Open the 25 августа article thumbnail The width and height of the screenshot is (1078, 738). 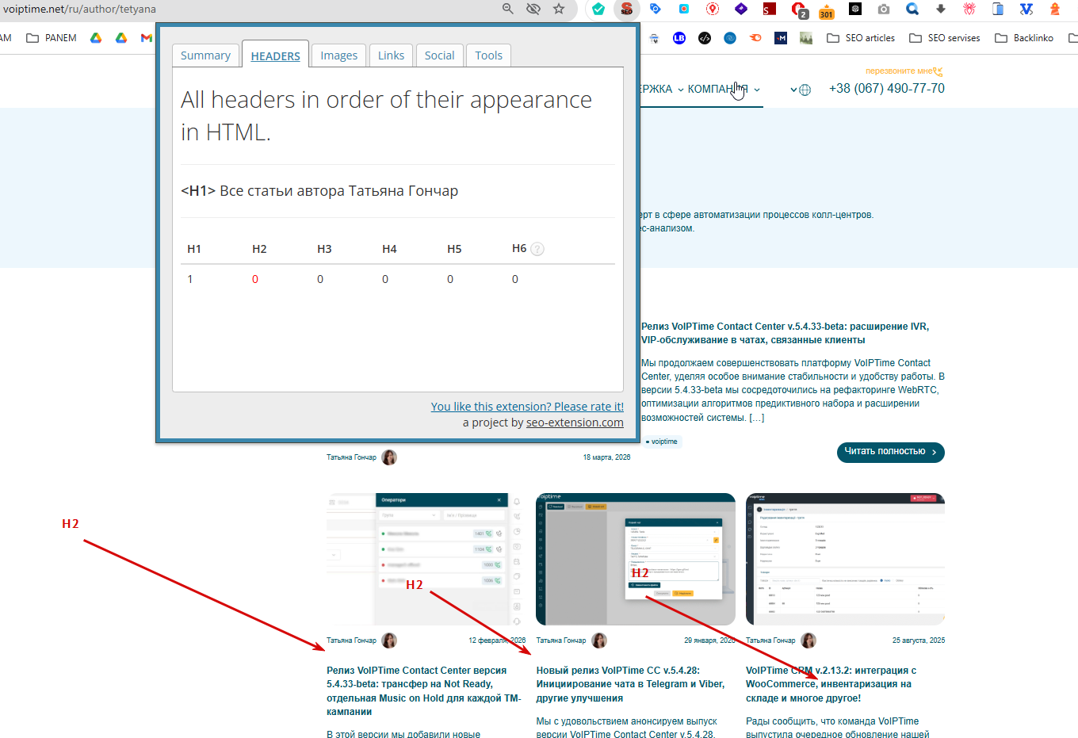pyautogui.click(x=845, y=560)
